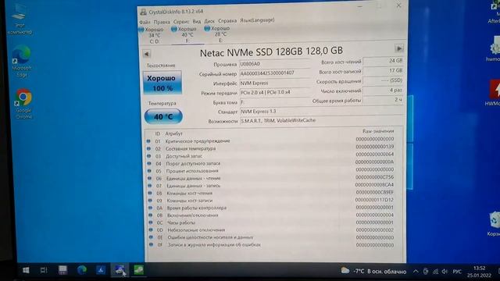Open Google Chrome desktop shortcut
Screen dimensions: 500x281
pyautogui.click(x=23, y=104)
